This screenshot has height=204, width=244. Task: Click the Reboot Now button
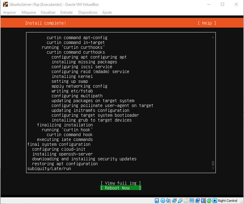coord(121,188)
